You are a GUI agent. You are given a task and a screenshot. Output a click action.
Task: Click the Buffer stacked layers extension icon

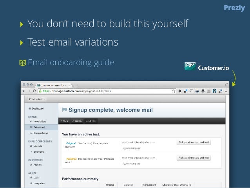203,91
